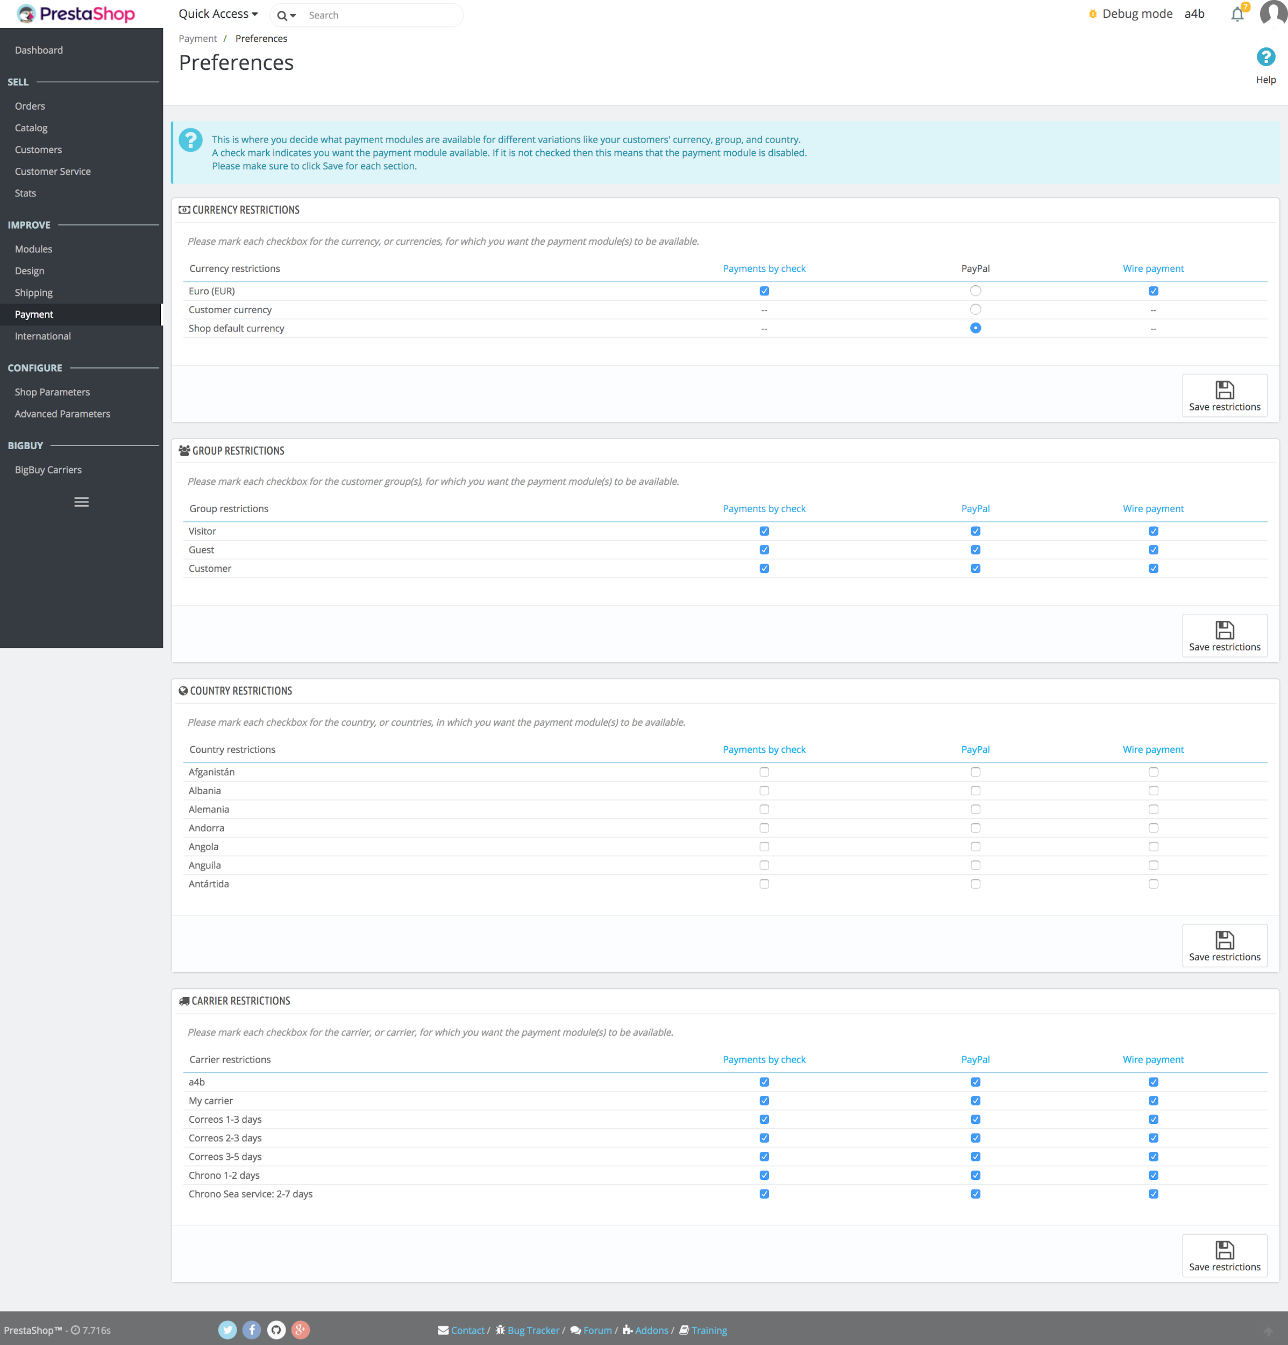1288x1345 pixels.
Task: Collapse sidebar using the hamburger icon
Action: tap(82, 502)
